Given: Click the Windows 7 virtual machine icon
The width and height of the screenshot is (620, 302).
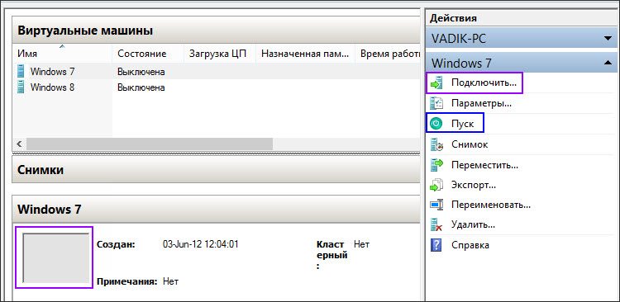Looking at the screenshot, I should pyautogui.click(x=21, y=72).
